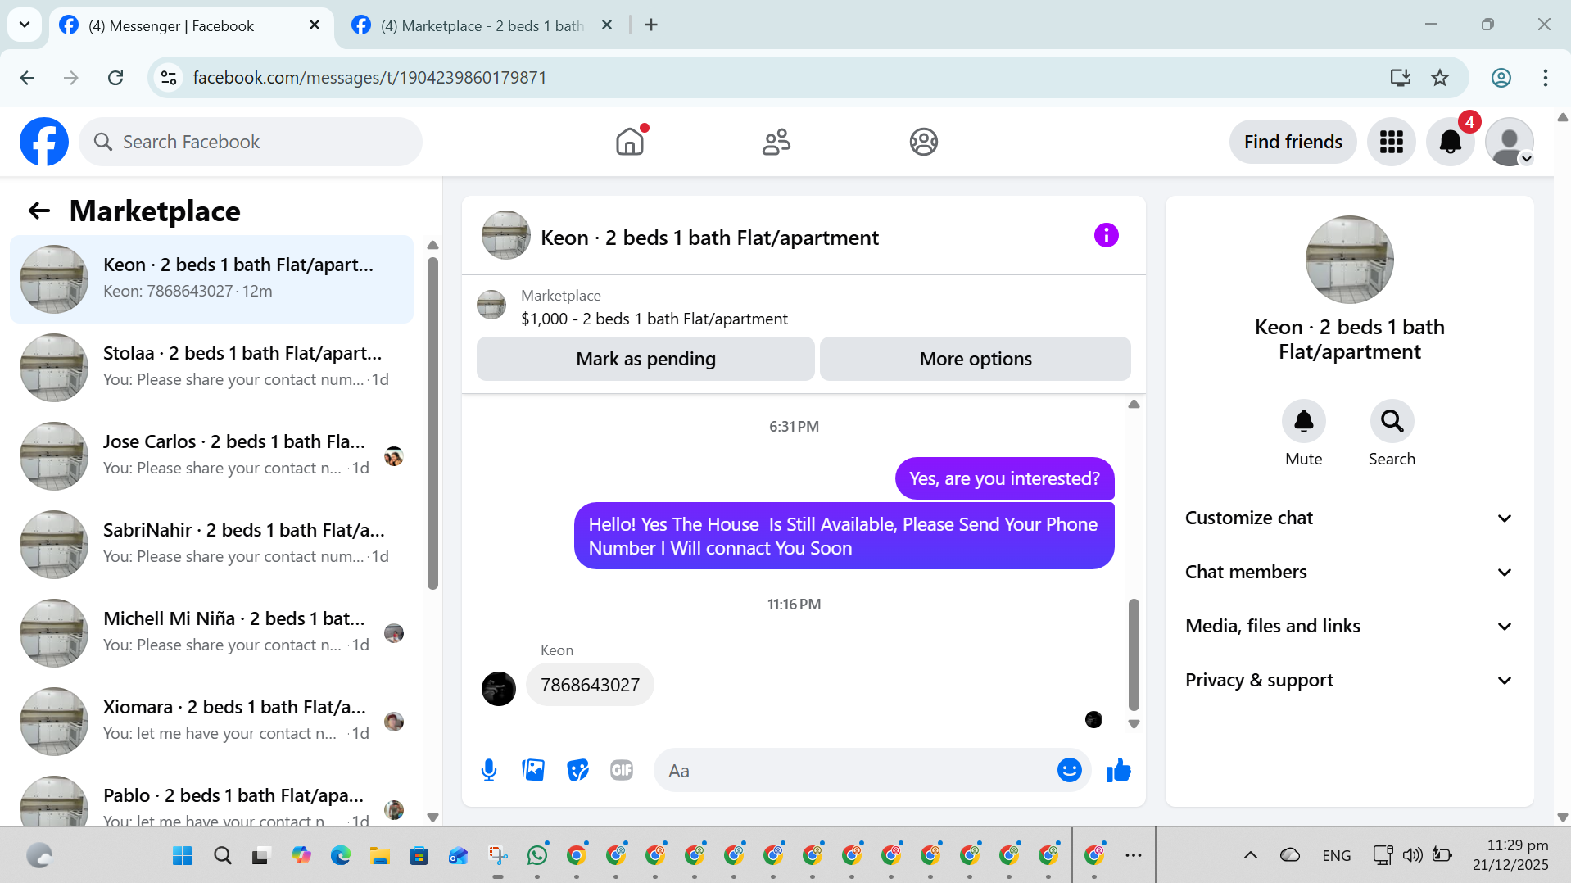This screenshot has height=883, width=1571.
Task: Select the Messenger browser tab
Action: click(190, 25)
